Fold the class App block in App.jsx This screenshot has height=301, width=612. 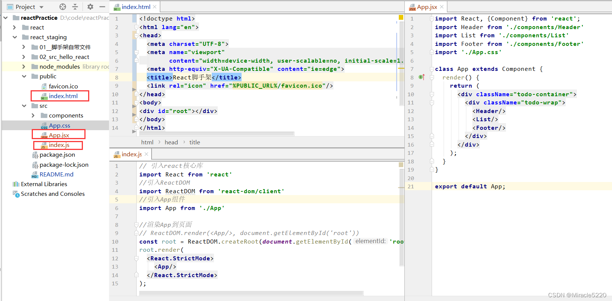[x=432, y=69]
